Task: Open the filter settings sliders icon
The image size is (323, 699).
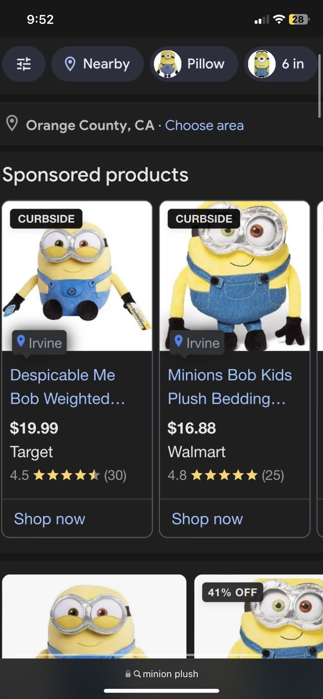Action: click(x=24, y=64)
